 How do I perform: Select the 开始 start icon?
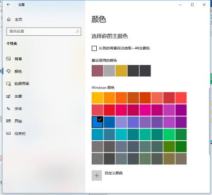pos(8,121)
